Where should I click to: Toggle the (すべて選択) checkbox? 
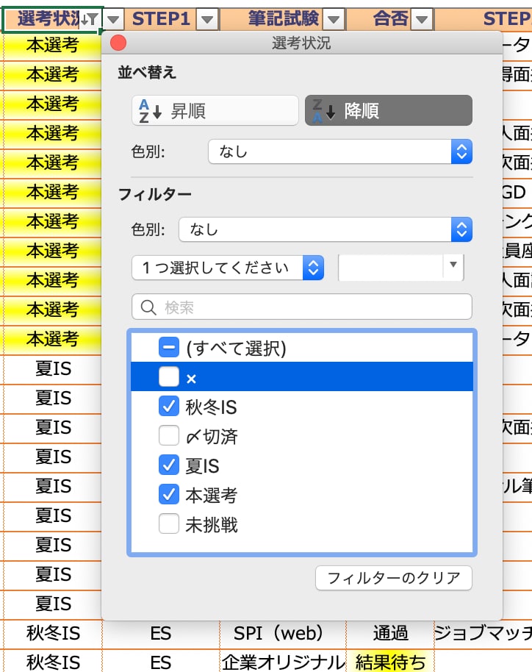(169, 348)
